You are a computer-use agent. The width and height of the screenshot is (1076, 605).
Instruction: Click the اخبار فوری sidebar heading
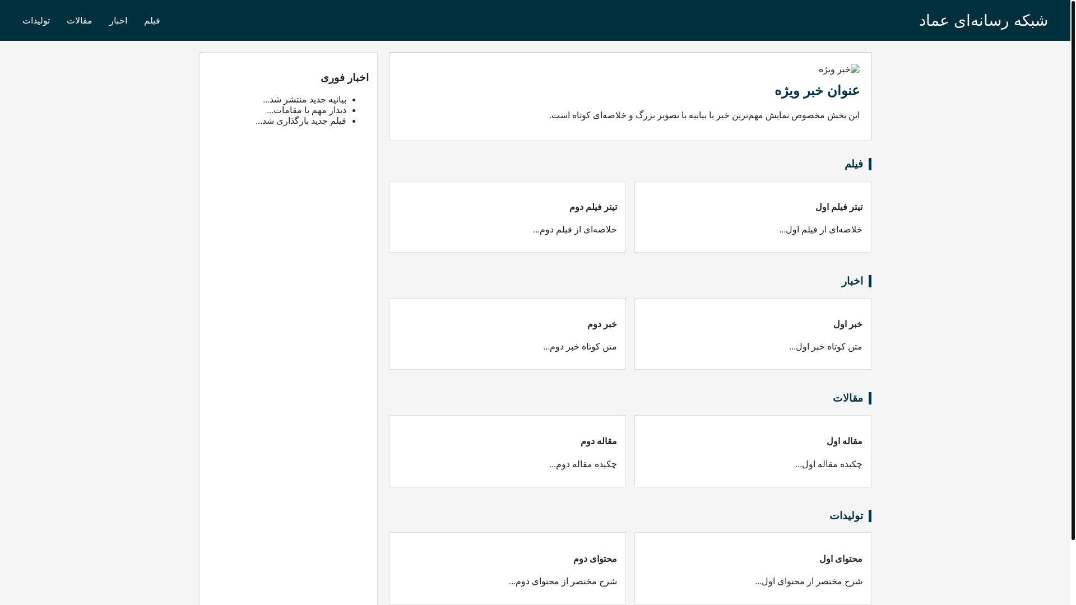click(345, 78)
